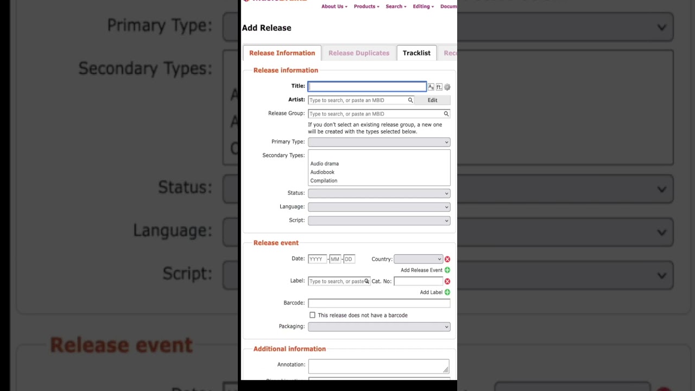Tick 'This release does not have a barcode'
This screenshot has width=695, height=391.
[312, 315]
